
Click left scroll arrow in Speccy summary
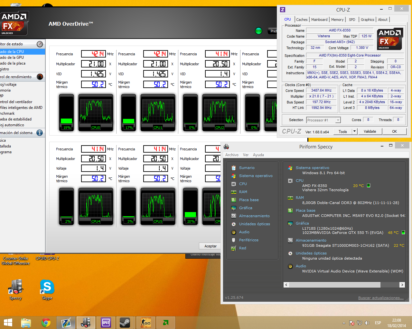[x=286, y=285]
